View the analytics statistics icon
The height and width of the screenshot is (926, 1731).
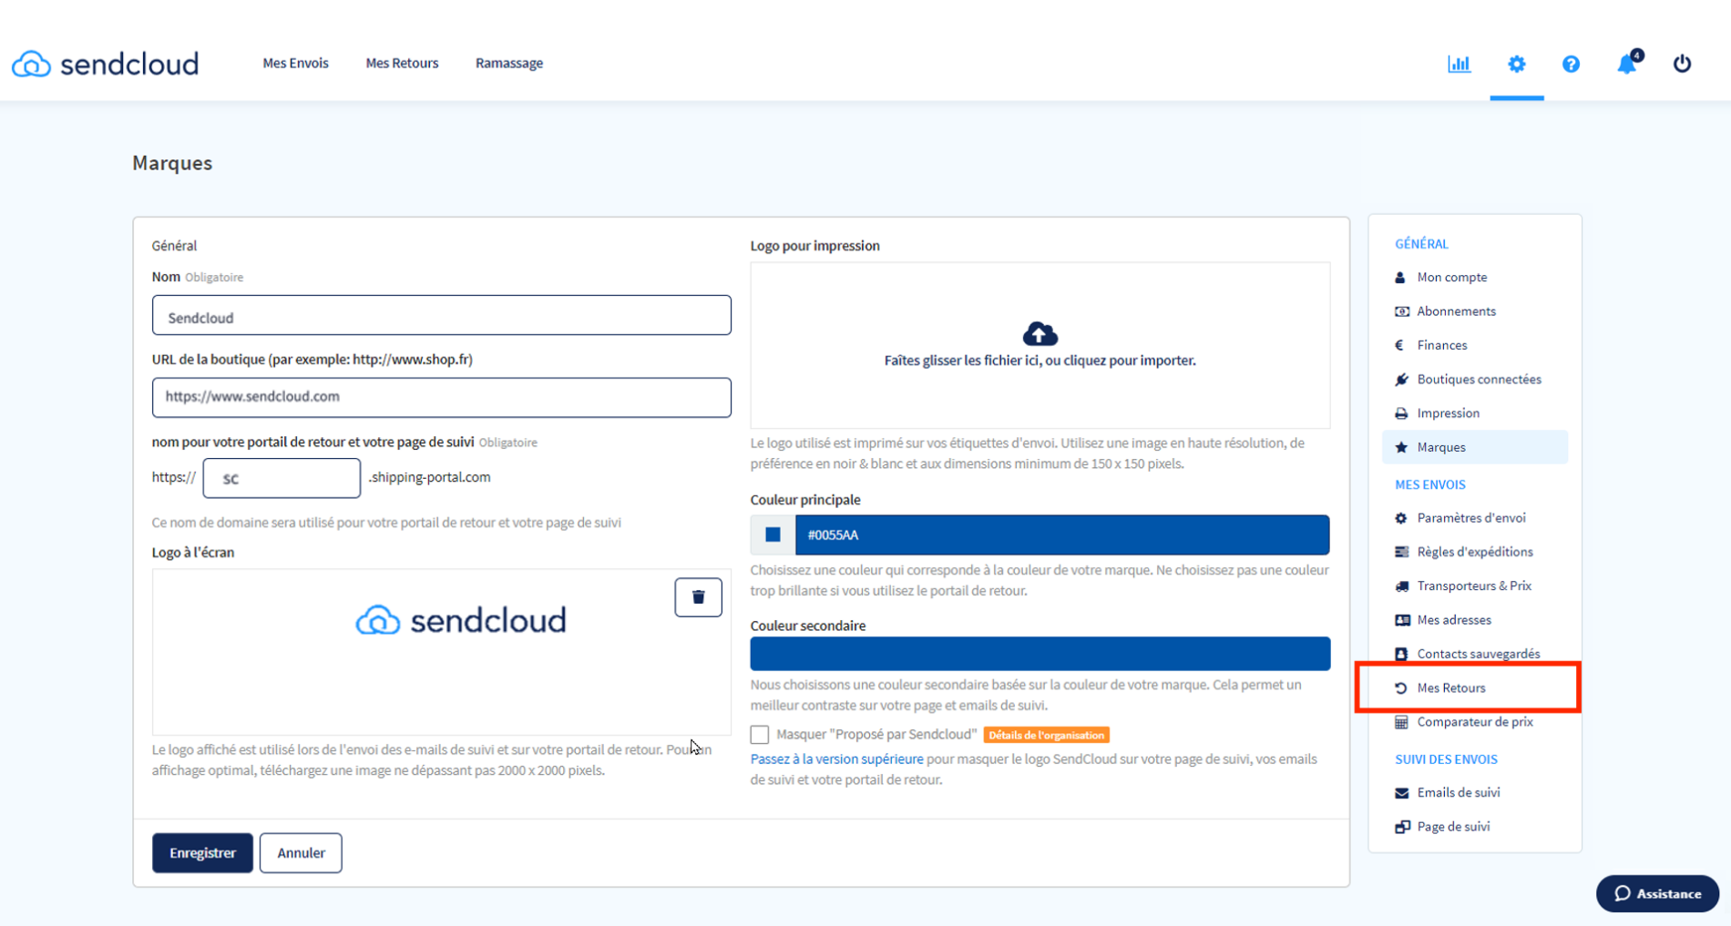(1459, 64)
